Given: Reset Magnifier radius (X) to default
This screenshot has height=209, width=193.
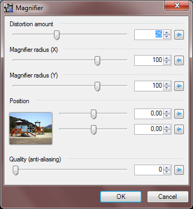Looking at the screenshot, I should coord(179,60).
